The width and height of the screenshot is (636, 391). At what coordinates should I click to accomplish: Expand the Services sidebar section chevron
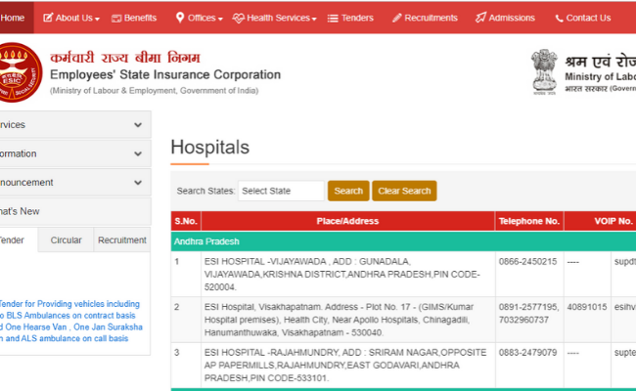click(x=138, y=125)
